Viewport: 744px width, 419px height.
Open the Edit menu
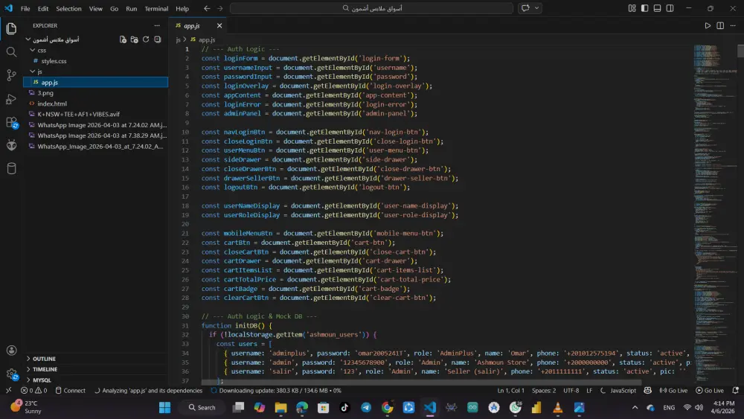(x=43, y=8)
